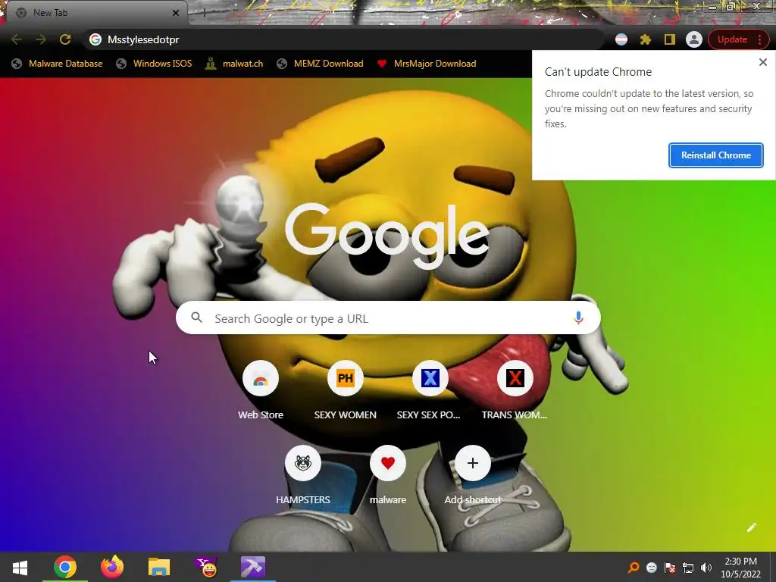Viewport: 776px width, 582px height.
Task: Open the clock showing 2:30 PM
Action: [740, 568]
